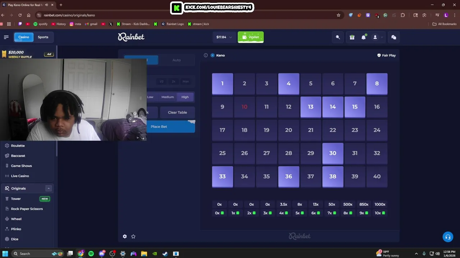Open File Explorer from the taskbar
Viewport: 460px width, 258px height.
pos(144,254)
